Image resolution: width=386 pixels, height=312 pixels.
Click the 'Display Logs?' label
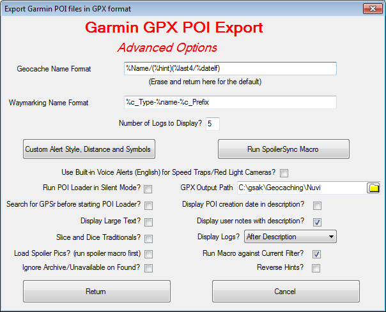click(x=219, y=237)
